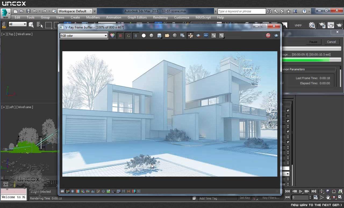This screenshot has width=344, height=208.
Task: Expand the Workspace: Default dropdown
Action: (x=75, y=11)
